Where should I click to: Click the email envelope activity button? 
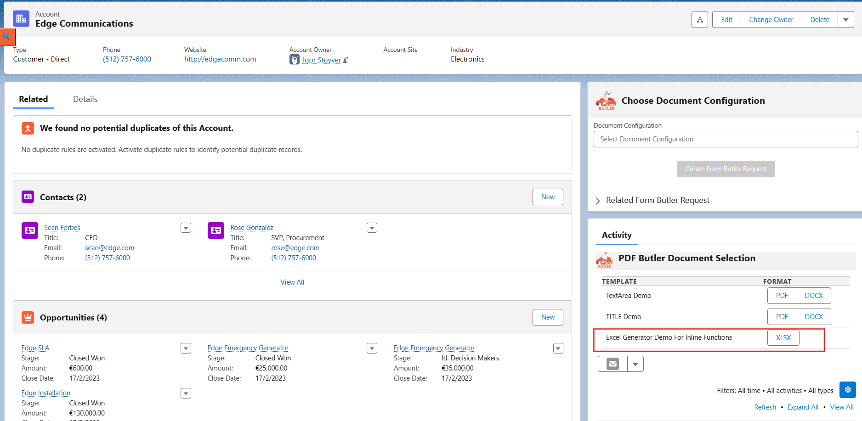coord(612,364)
